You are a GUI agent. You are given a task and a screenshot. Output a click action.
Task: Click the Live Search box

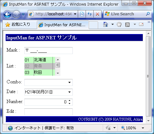click(x=124, y=14)
